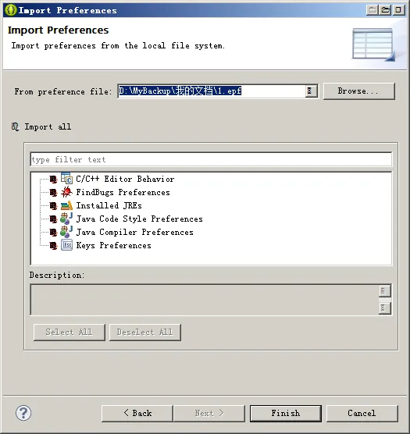The height and width of the screenshot is (434, 410).
Task: Check the Installed JREs checkbox
Action: pyautogui.click(x=53, y=205)
